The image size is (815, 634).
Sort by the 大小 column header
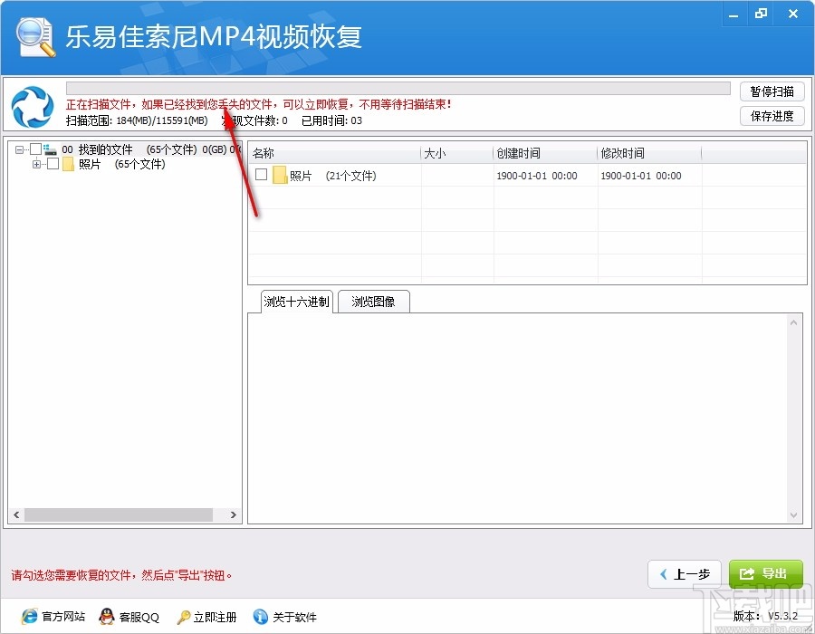(x=435, y=152)
